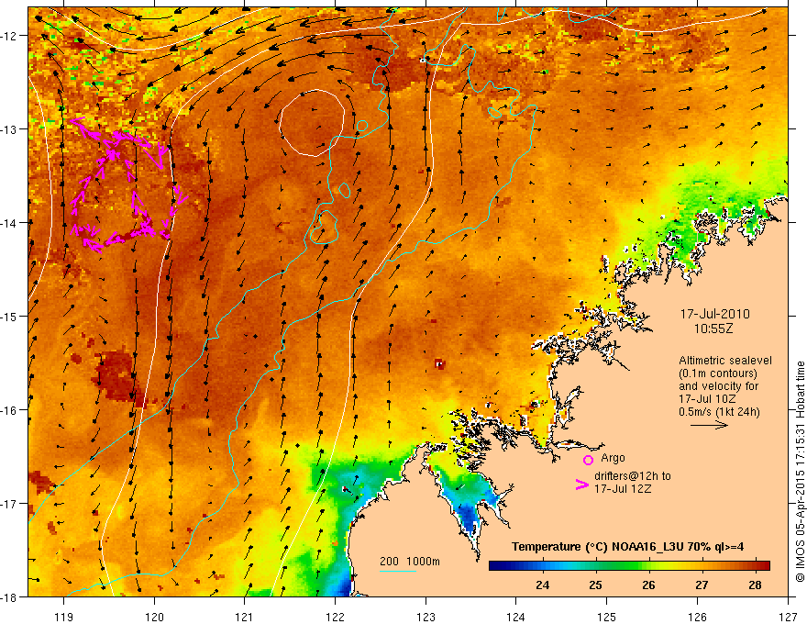
Task: Click the latitude axis label -13
Action: [x=9, y=129]
